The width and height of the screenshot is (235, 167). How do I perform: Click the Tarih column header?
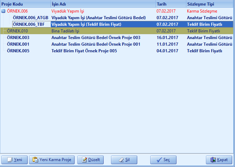(162, 4)
